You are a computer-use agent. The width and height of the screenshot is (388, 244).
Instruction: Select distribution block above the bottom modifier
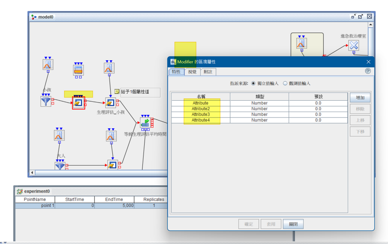pyautogui.click(x=111, y=136)
